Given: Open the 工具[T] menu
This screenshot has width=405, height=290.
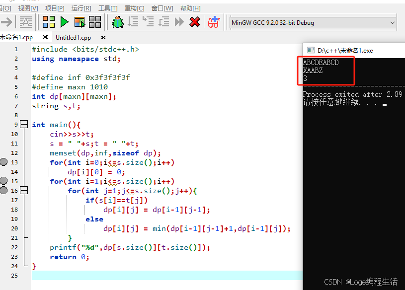Looking at the screenshot, I should point(108,8).
